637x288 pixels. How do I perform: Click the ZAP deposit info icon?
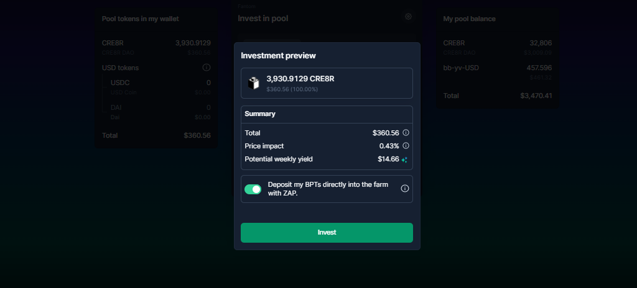click(x=404, y=188)
